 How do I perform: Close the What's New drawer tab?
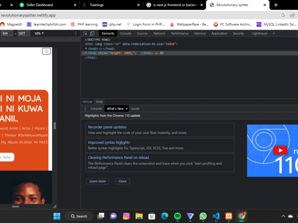coord(127,109)
